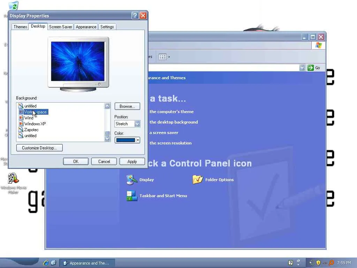This screenshot has width=357, height=268.
Task: Open the Themes tab
Action: tap(20, 27)
